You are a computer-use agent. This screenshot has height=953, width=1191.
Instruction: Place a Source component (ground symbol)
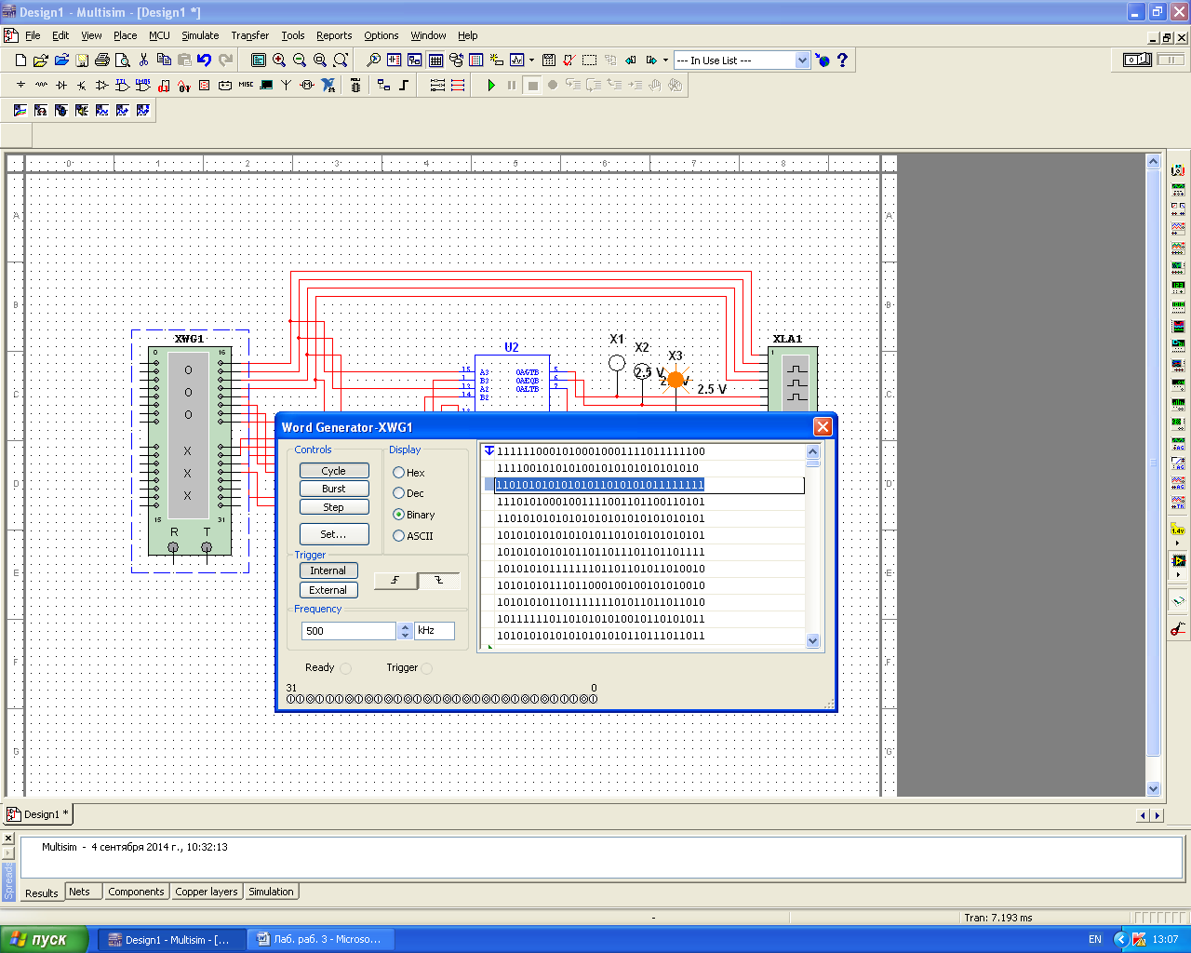click(x=20, y=85)
